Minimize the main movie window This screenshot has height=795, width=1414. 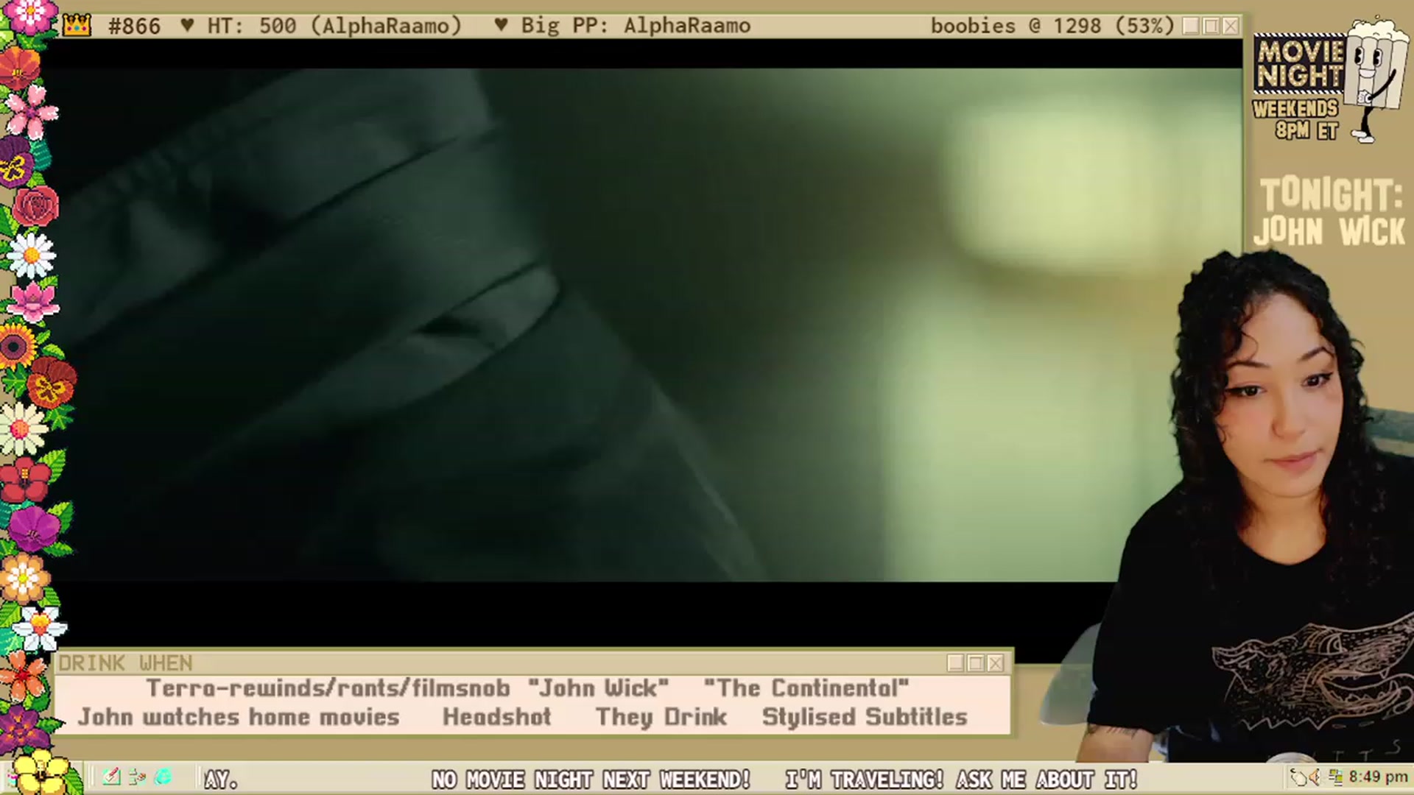tap(1190, 26)
